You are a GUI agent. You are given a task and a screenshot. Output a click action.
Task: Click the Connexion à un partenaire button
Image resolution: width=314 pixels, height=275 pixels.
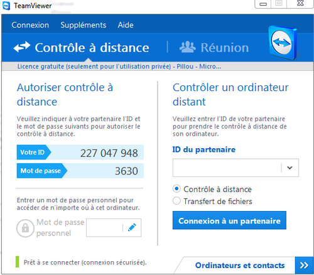229,220
